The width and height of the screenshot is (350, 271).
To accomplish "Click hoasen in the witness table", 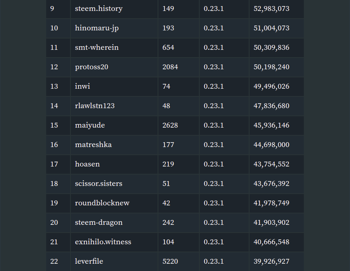I will click(87, 164).
